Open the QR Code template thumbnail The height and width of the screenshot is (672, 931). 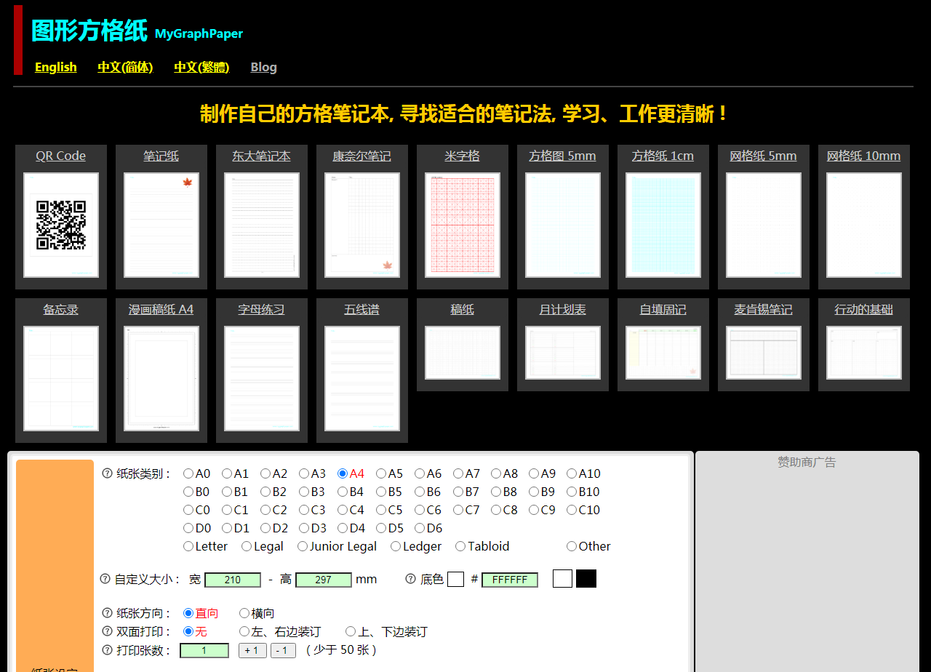(61, 225)
